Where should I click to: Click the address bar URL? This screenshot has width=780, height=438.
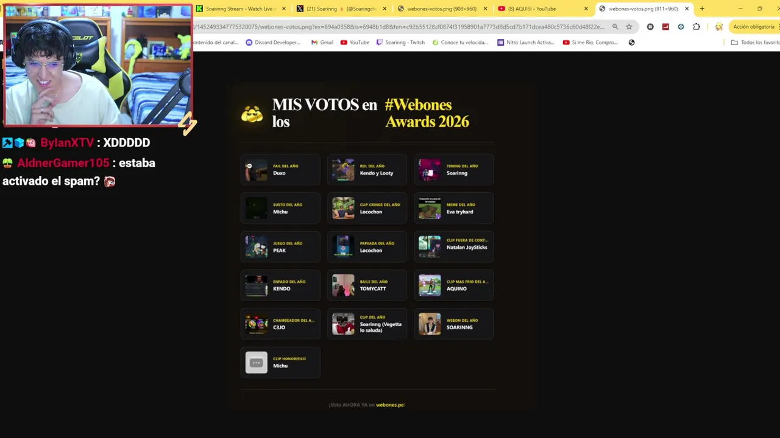(399, 27)
